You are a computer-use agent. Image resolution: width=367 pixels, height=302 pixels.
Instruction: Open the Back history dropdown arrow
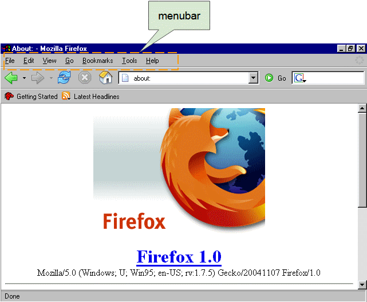(24, 78)
